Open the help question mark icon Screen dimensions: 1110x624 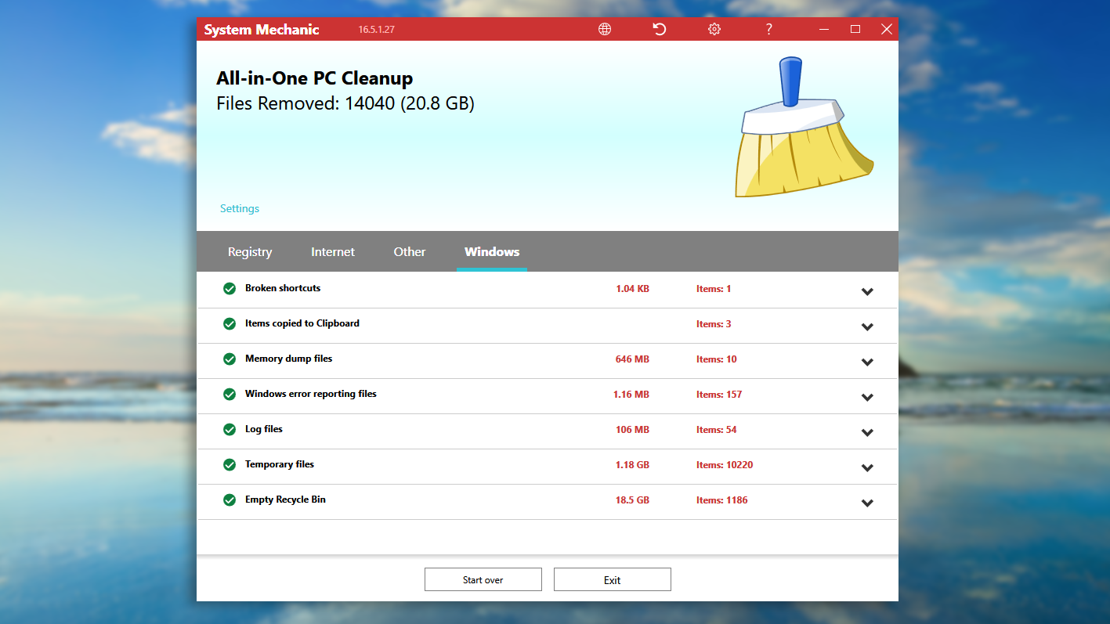click(769, 29)
